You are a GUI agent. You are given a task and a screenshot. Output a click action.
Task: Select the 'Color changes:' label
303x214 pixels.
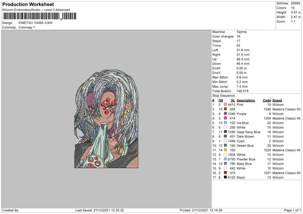pyautogui.click(x=223, y=36)
